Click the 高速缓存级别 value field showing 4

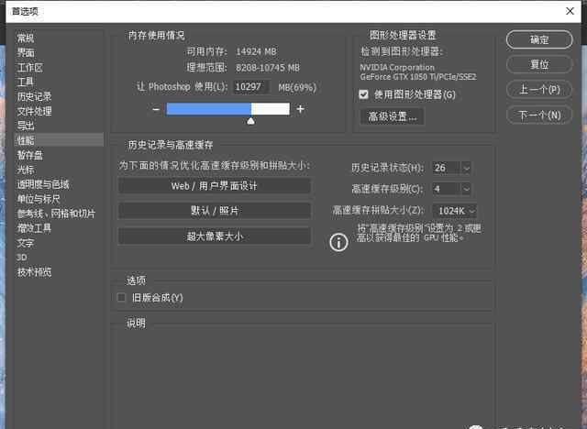tap(447, 189)
